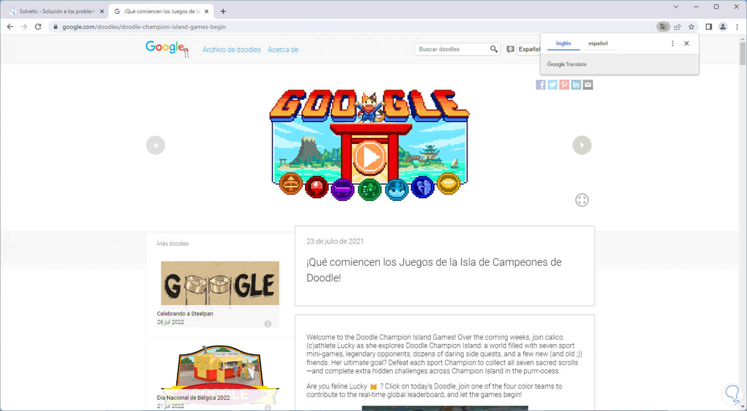Click the browser back arrow
Screen dimensions: 747x411
click(x=10, y=27)
